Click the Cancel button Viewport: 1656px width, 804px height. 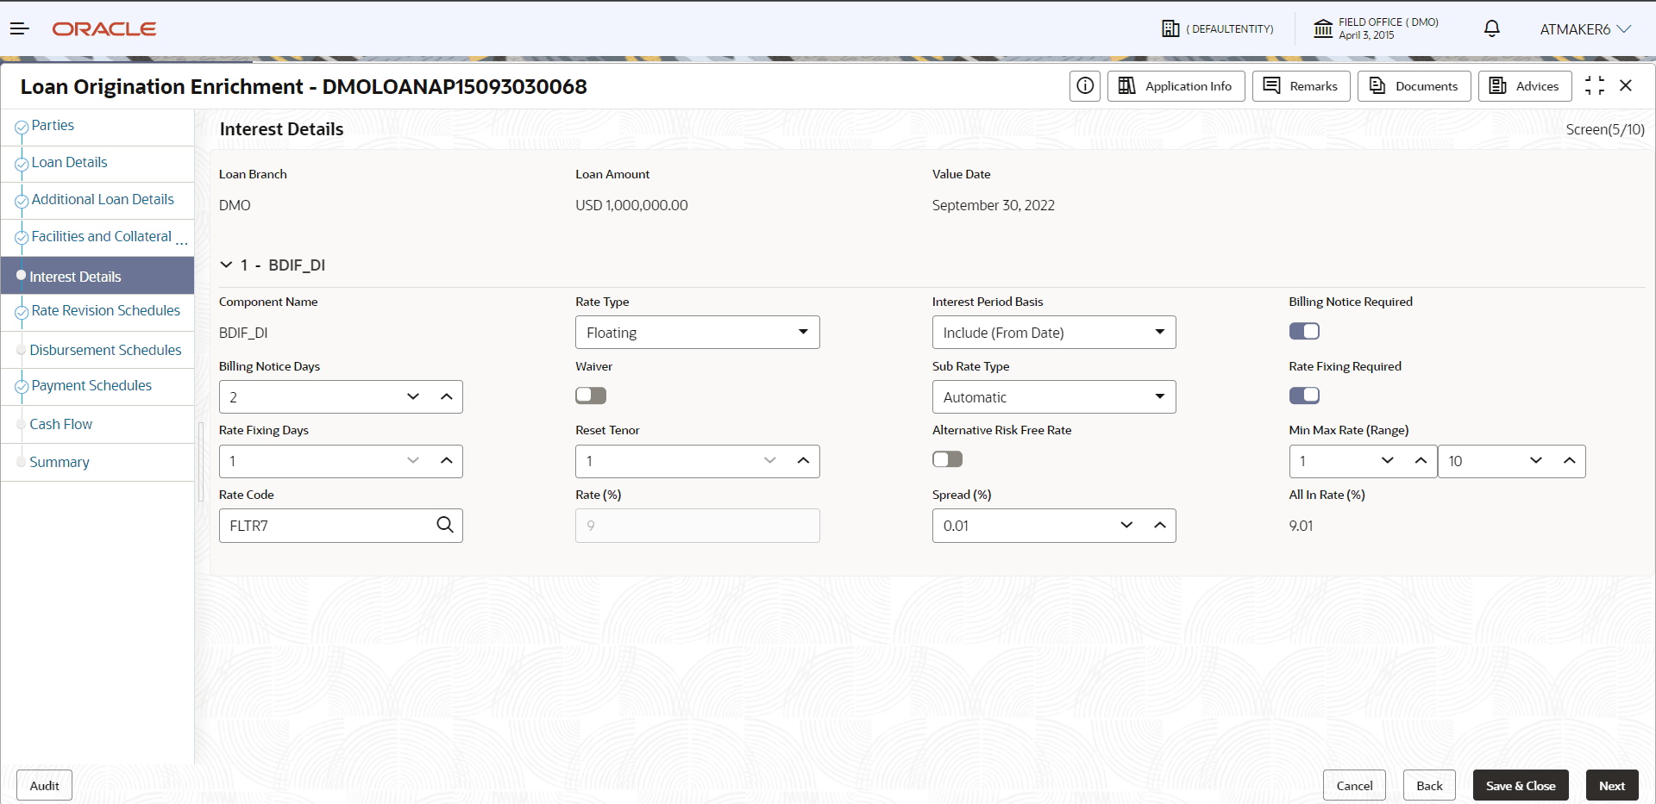[1355, 786]
